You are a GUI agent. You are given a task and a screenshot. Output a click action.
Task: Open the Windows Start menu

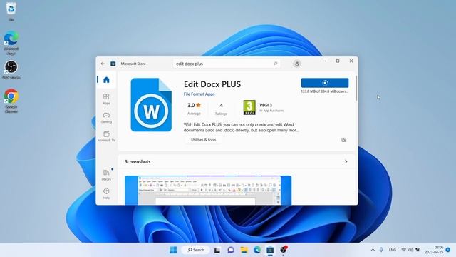173,250
